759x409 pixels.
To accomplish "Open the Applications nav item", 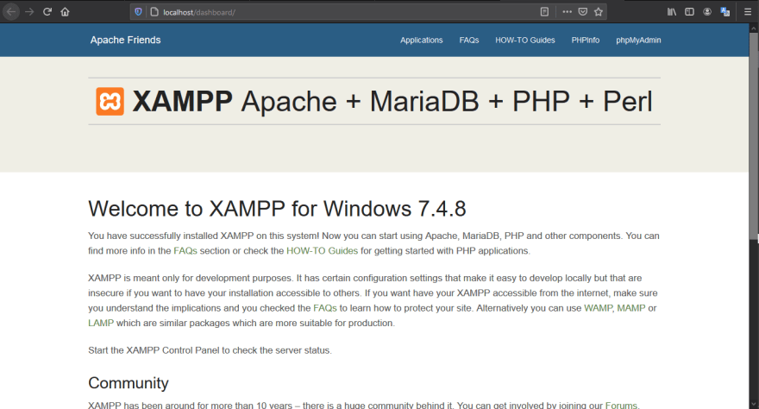I will click(x=421, y=41).
